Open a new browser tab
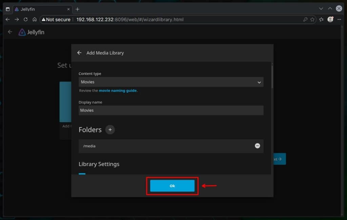347x220 pixels. [78, 9]
